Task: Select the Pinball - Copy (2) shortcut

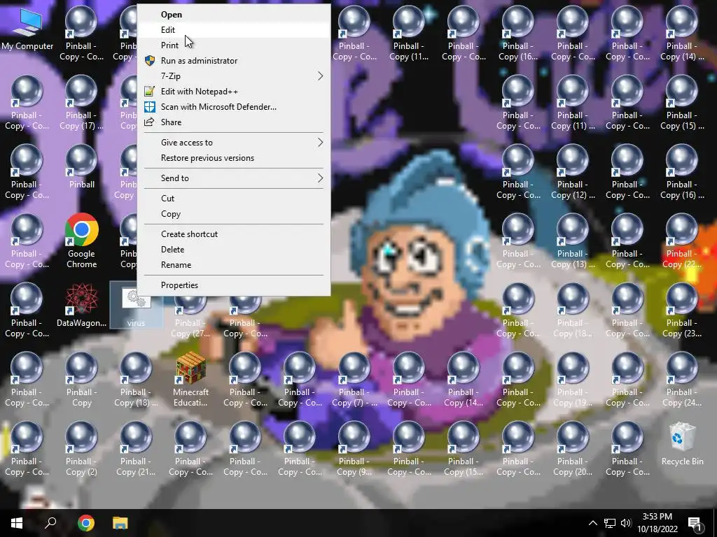Action: tap(81, 448)
